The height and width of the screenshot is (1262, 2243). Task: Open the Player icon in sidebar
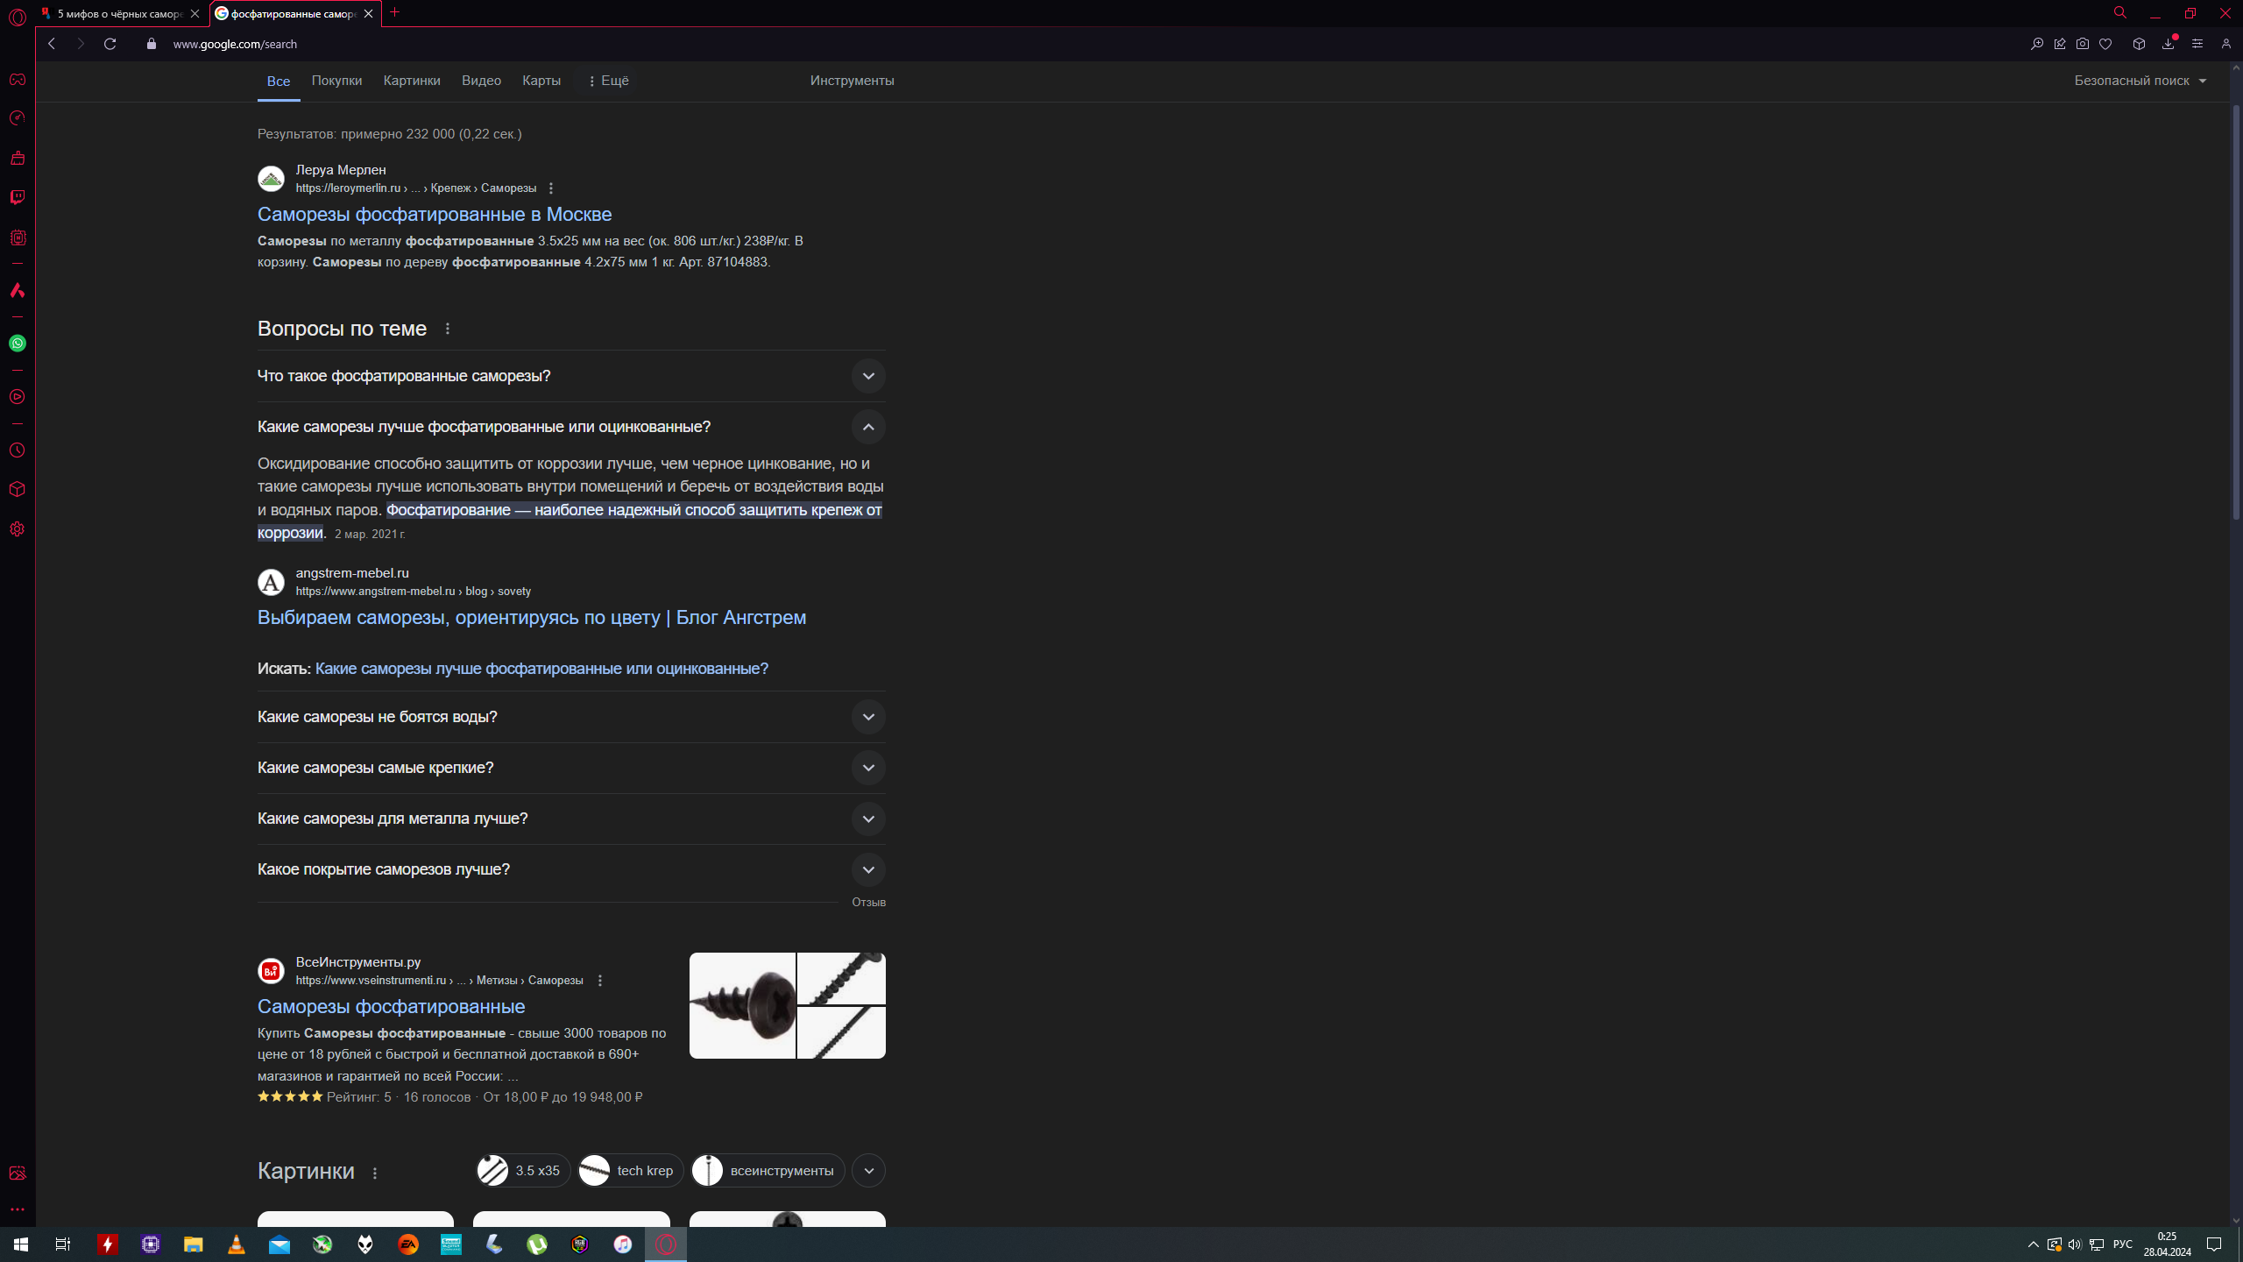tap(18, 397)
